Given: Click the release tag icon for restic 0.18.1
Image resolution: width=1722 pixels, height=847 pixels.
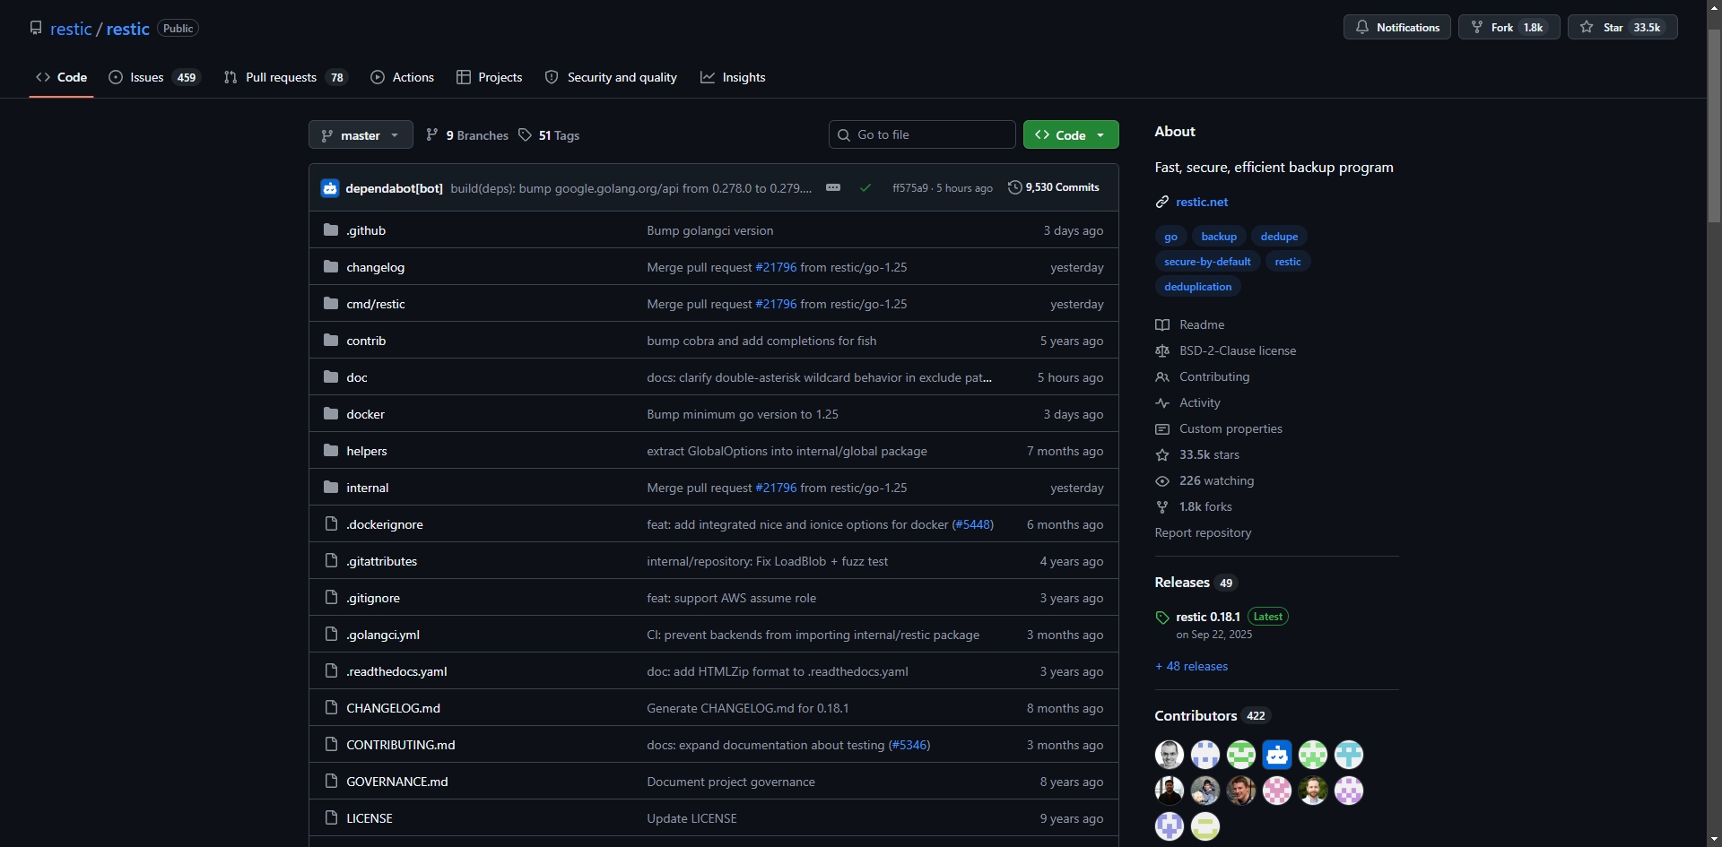Looking at the screenshot, I should pyautogui.click(x=1162, y=618).
